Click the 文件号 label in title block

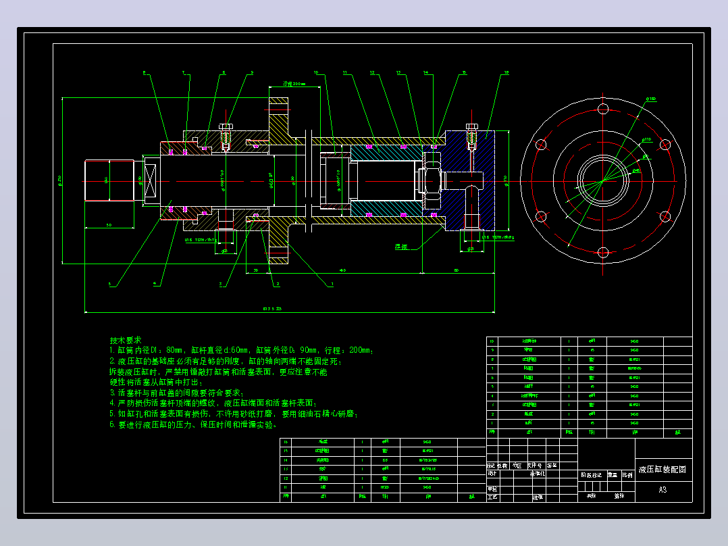click(534, 466)
